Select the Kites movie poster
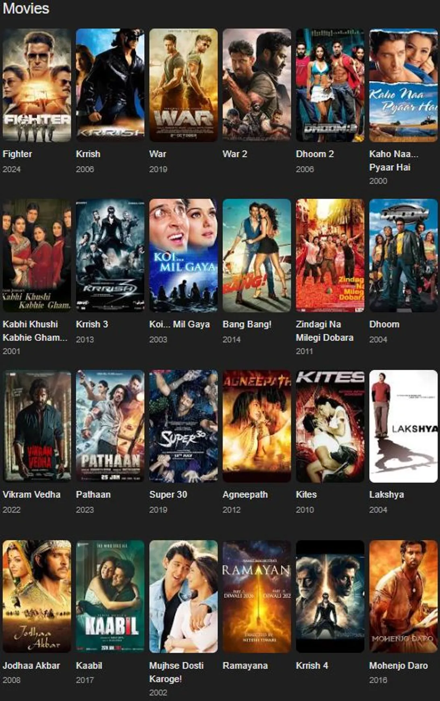 (330, 426)
